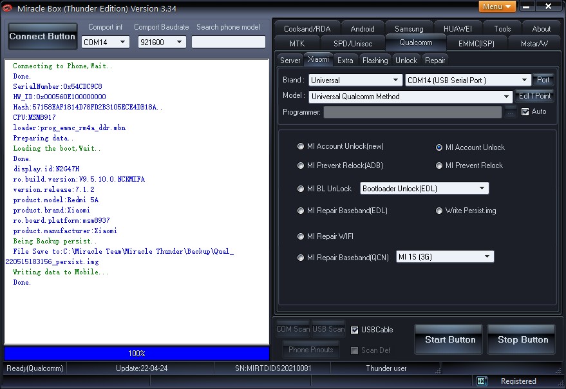Screen dimensions: 566x389
Task: Click the Edl TPoint button
Action: [534, 96]
